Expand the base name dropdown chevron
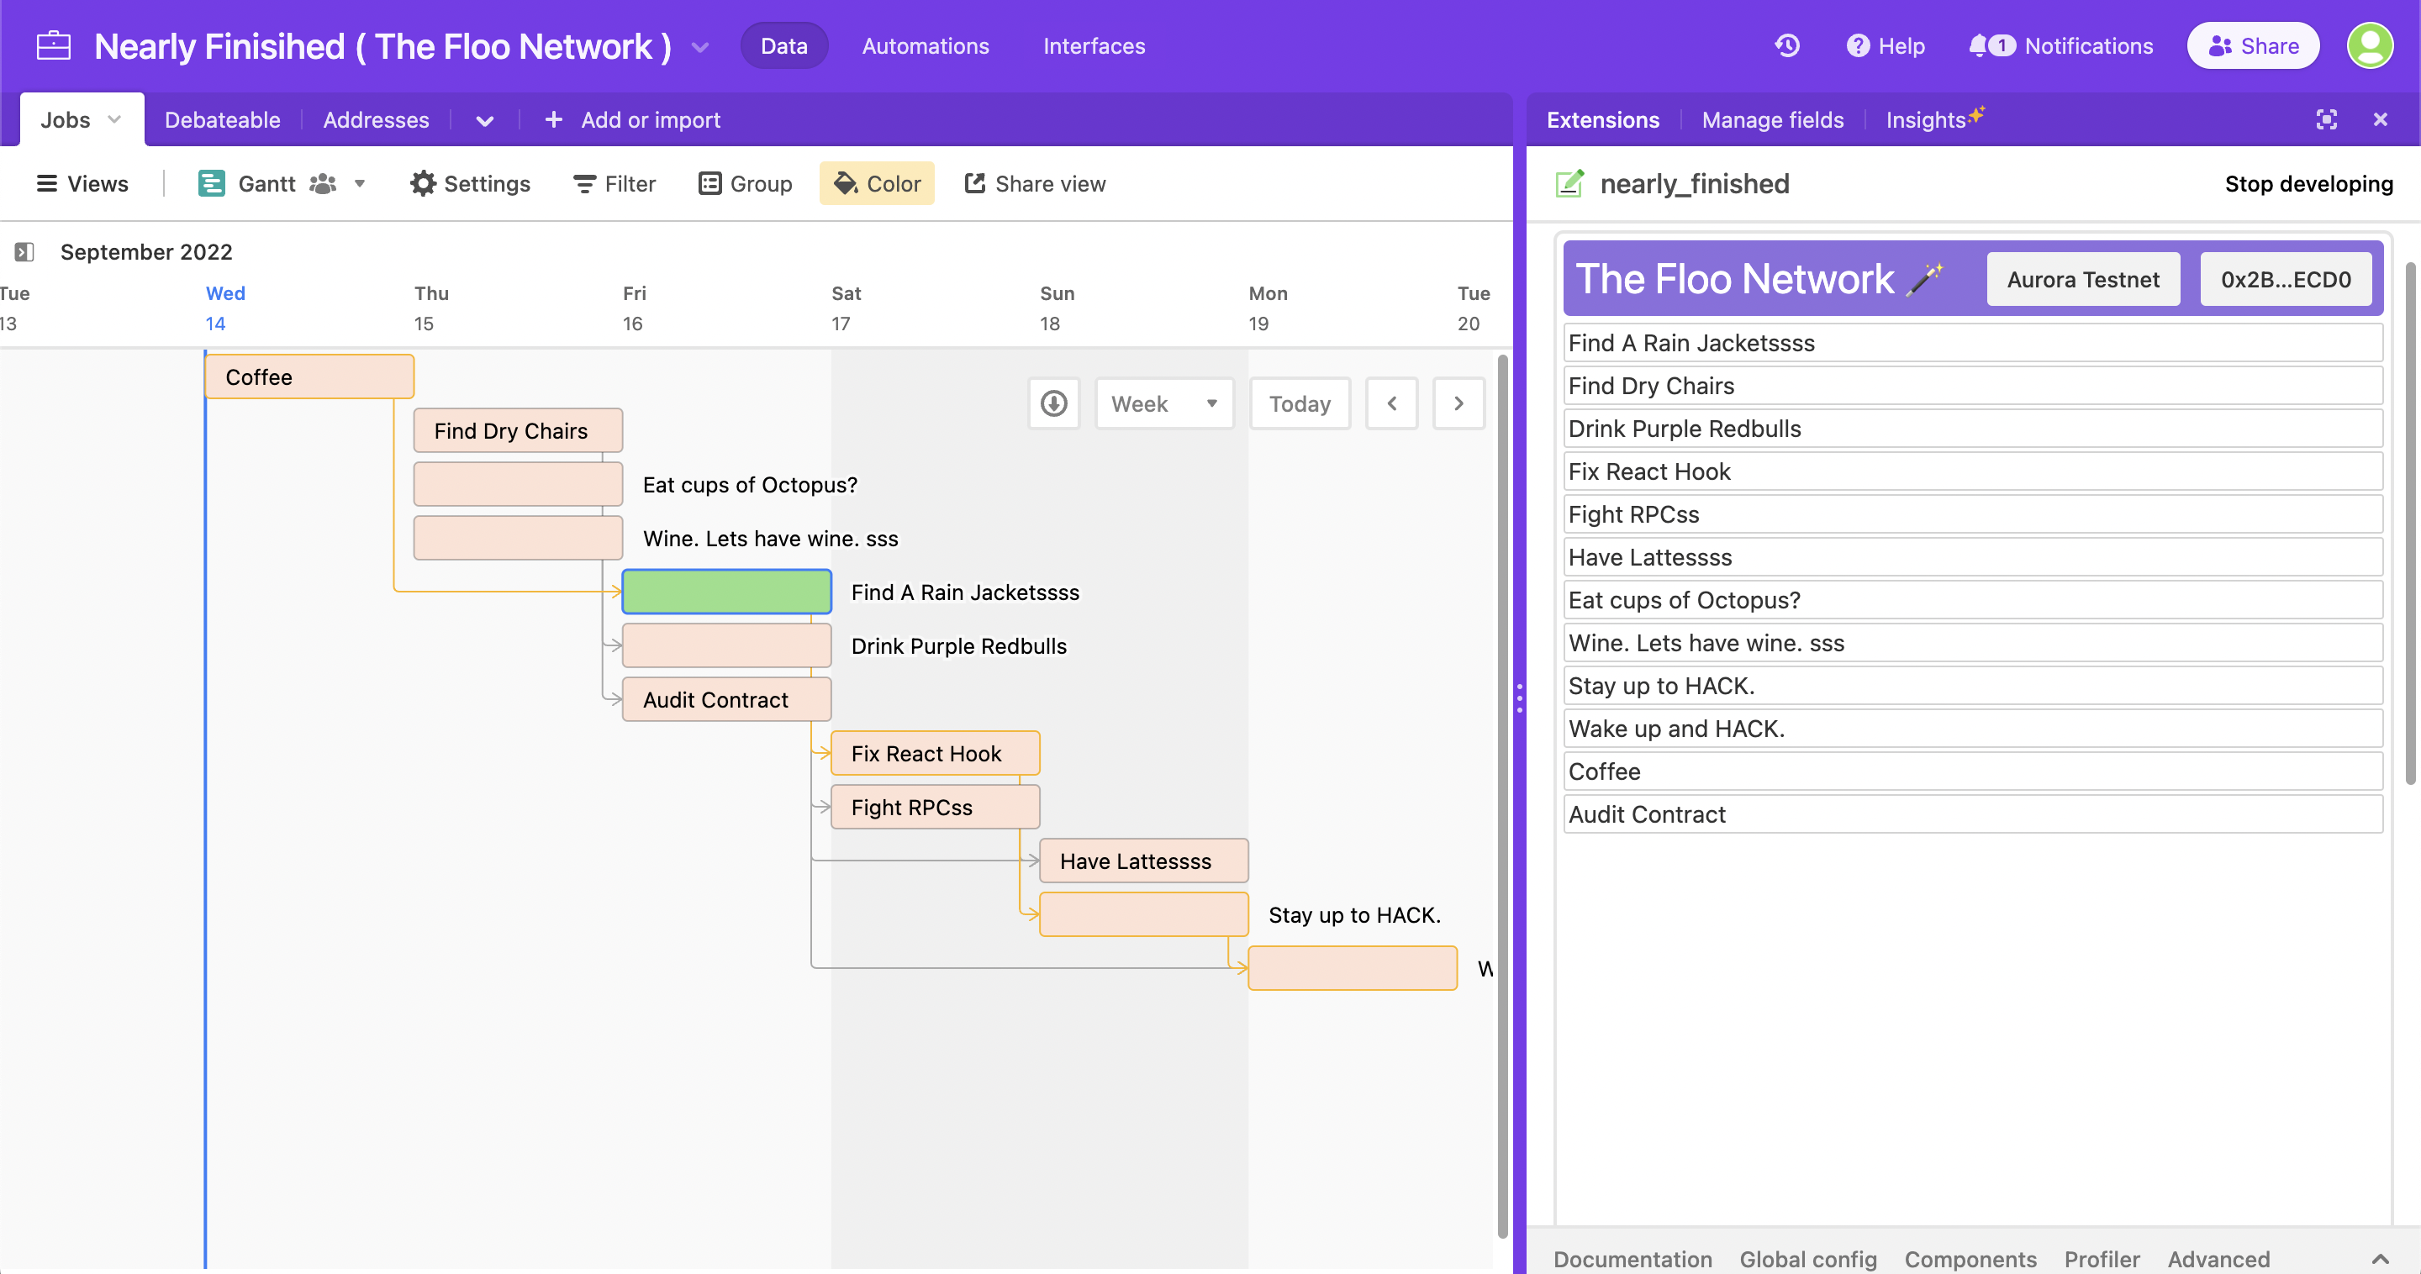The image size is (2421, 1274). 700,47
